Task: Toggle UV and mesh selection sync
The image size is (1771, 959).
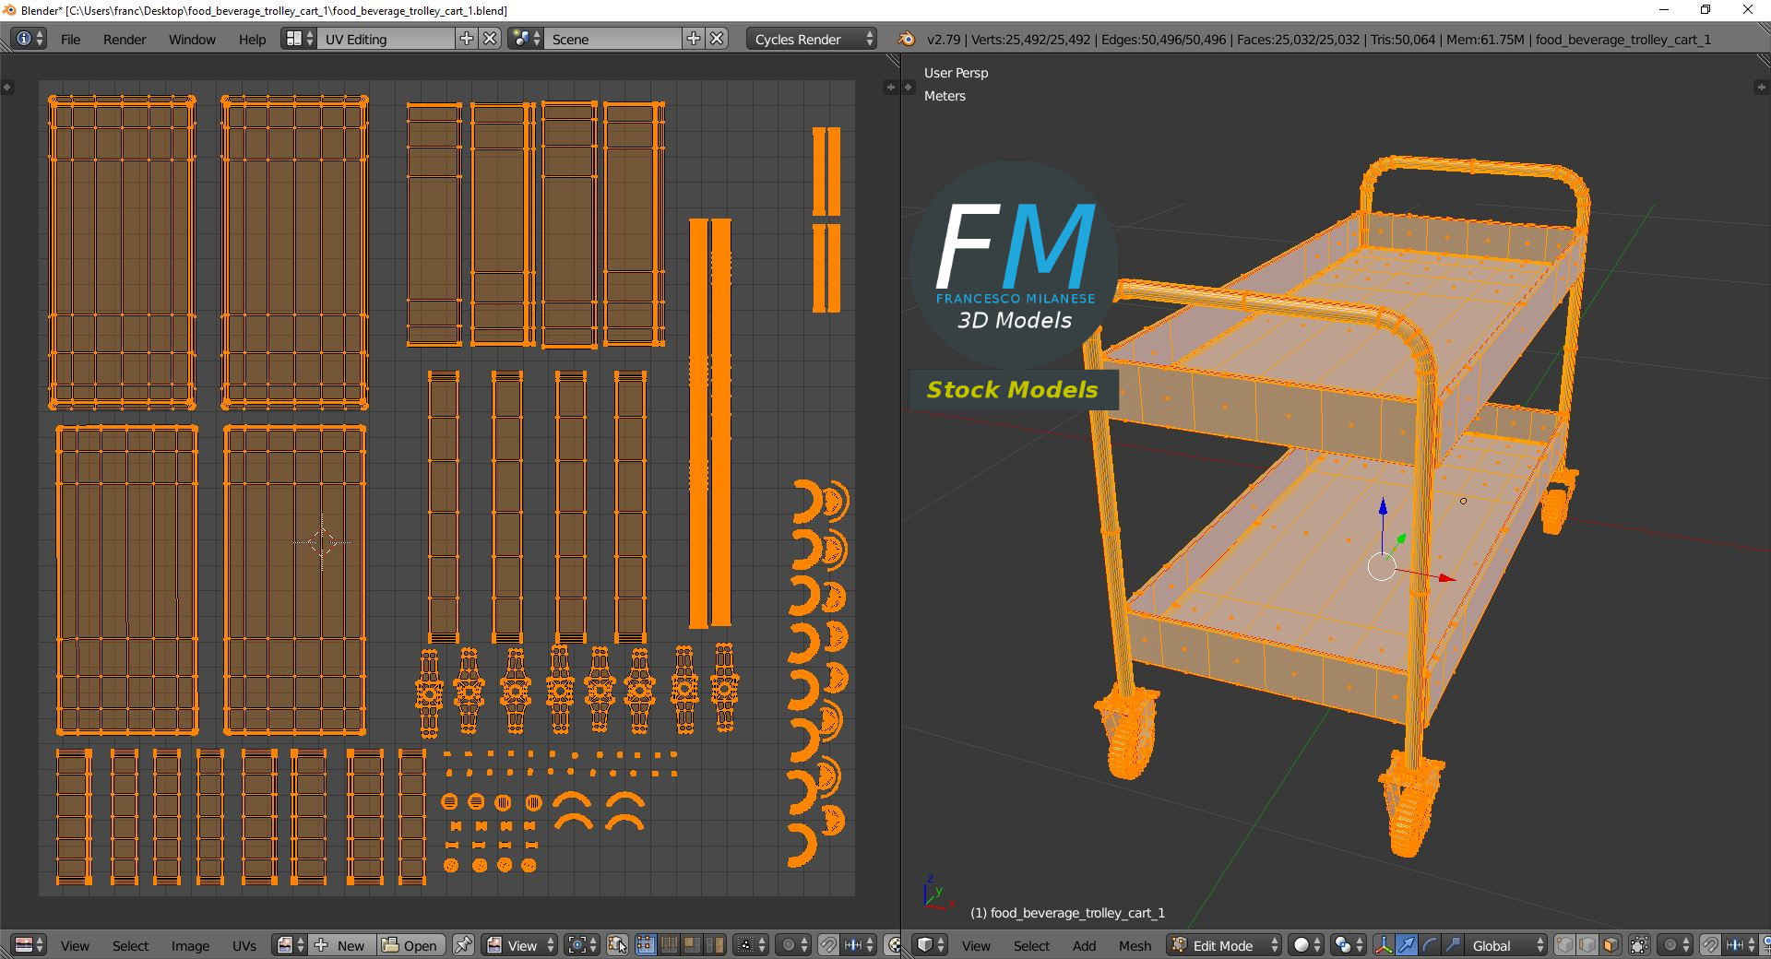Action: click(x=617, y=945)
